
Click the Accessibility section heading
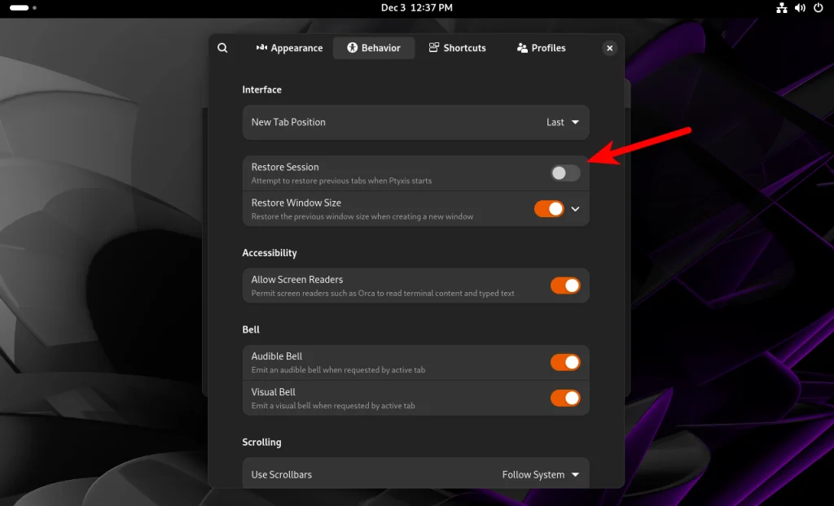pyautogui.click(x=269, y=253)
